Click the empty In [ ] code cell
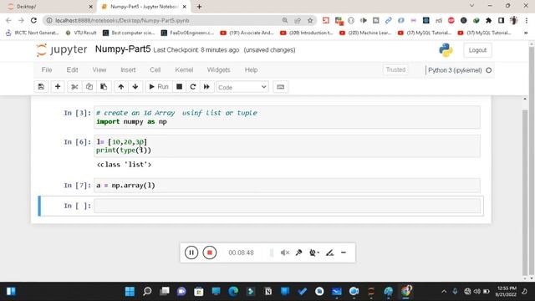 pos(288,206)
